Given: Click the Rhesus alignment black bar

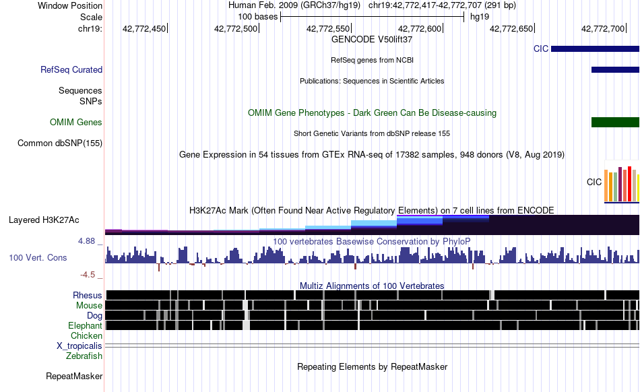Looking at the screenshot, I should [372, 295].
